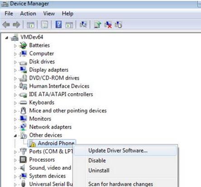Click the DVD/CD-ROM drives icon
Viewport: 201px width, 187px height.
23,78
